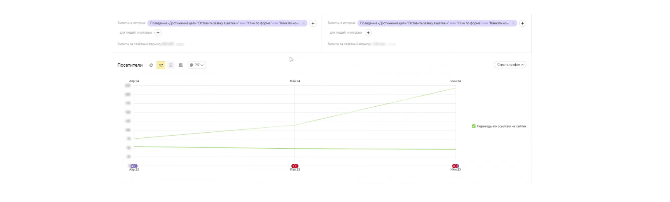Add visit condition in right segment
Screen dimensions: 670x202
coord(522,24)
